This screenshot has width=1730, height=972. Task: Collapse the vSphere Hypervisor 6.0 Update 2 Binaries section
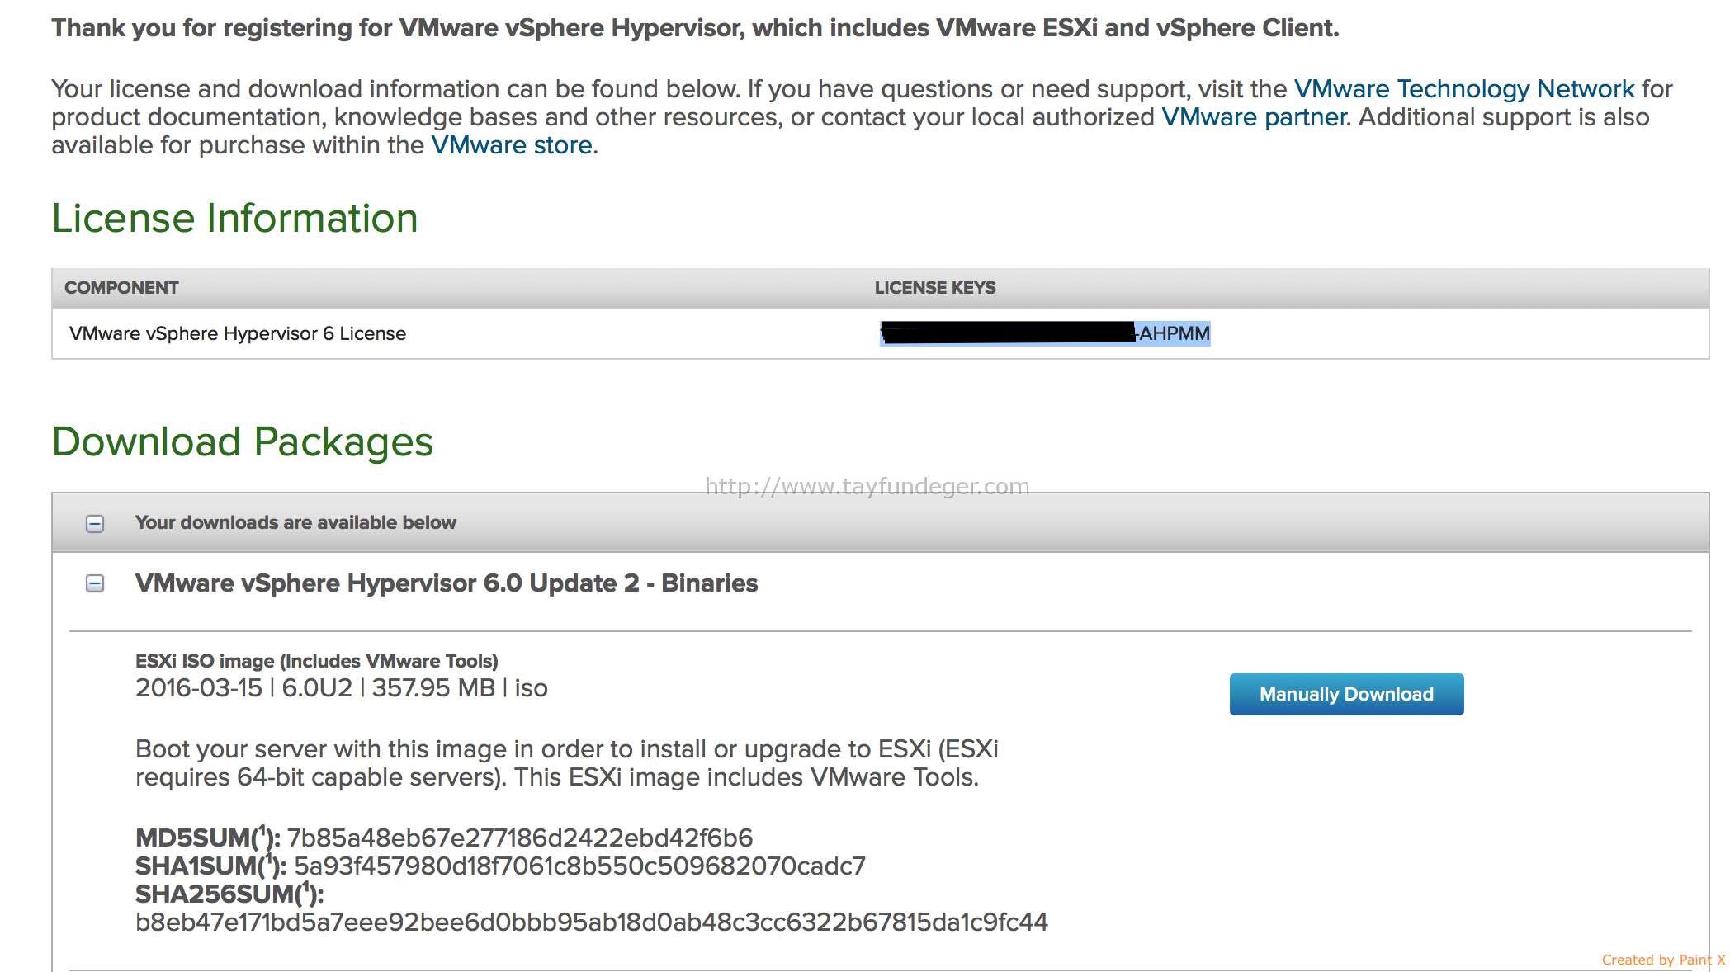[95, 584]
